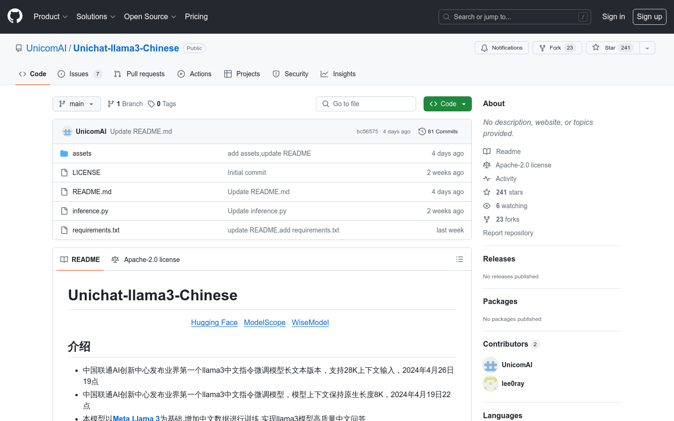This screenshot has height=421, width=674.
Task: Open the Update inference.py commit link
Action: [257, 211]
